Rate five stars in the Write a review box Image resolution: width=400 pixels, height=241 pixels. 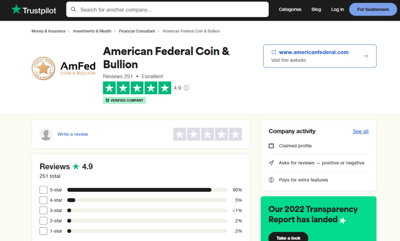click(235, 134)
